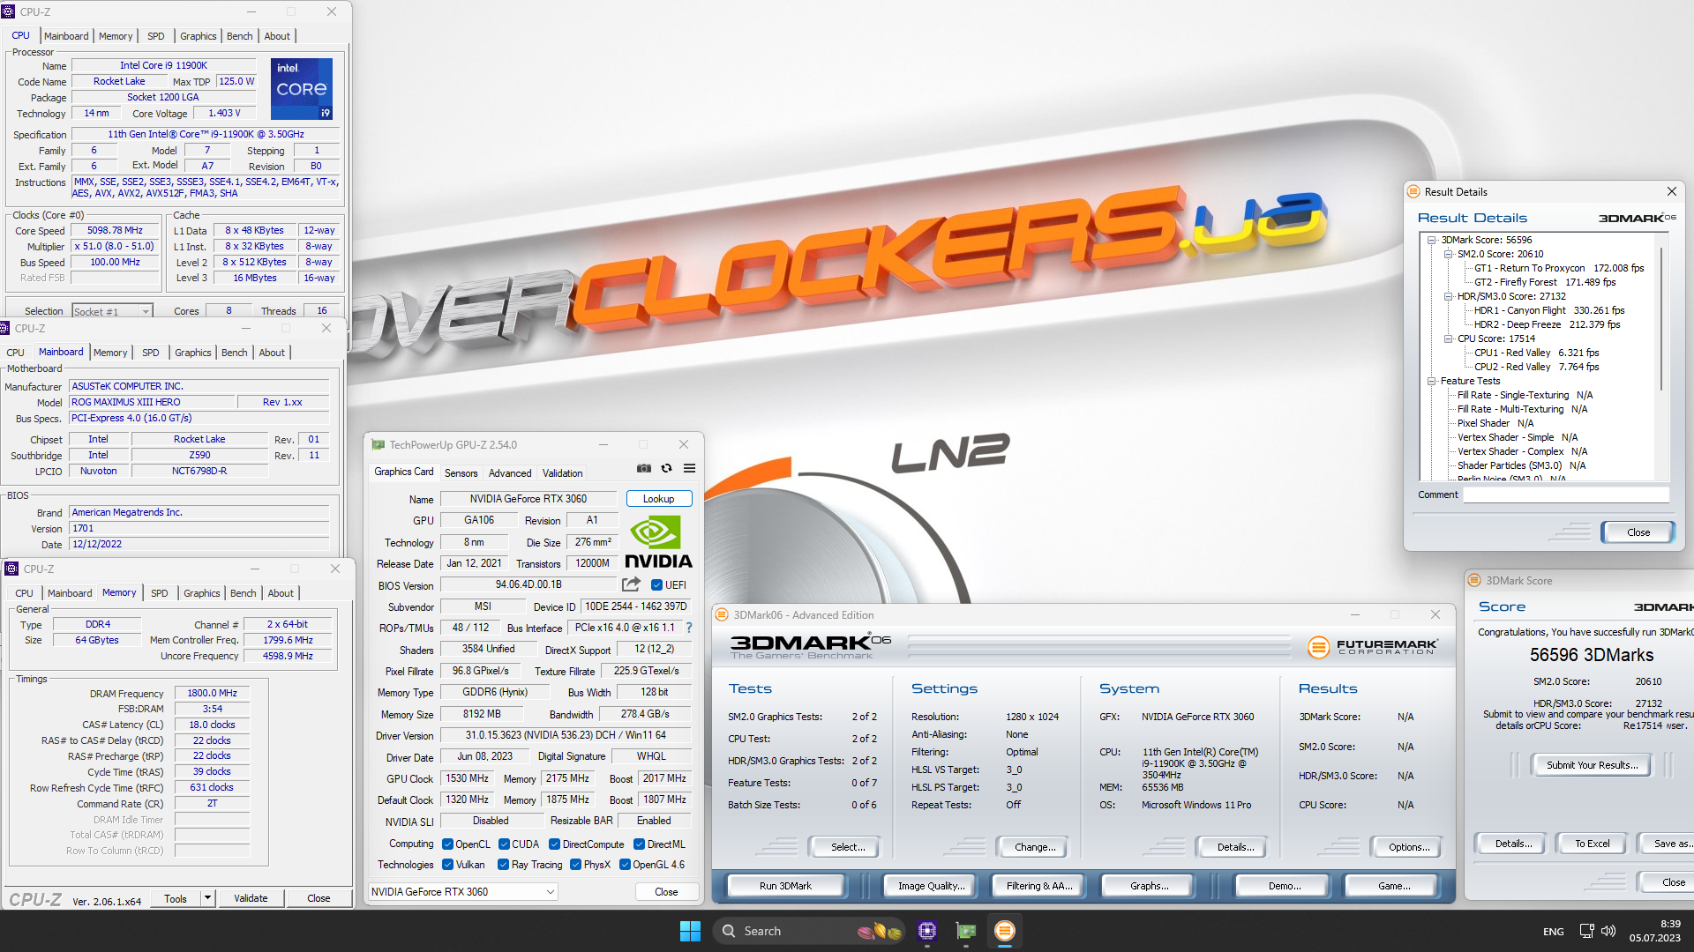Click the GPU-Z refresh icon
This screenshot has width=1694, height=952.
(x=667, y=468)
